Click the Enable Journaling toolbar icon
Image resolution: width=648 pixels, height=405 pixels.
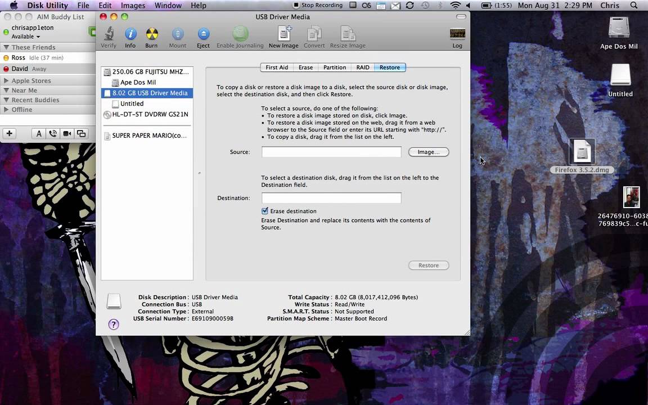240,37
